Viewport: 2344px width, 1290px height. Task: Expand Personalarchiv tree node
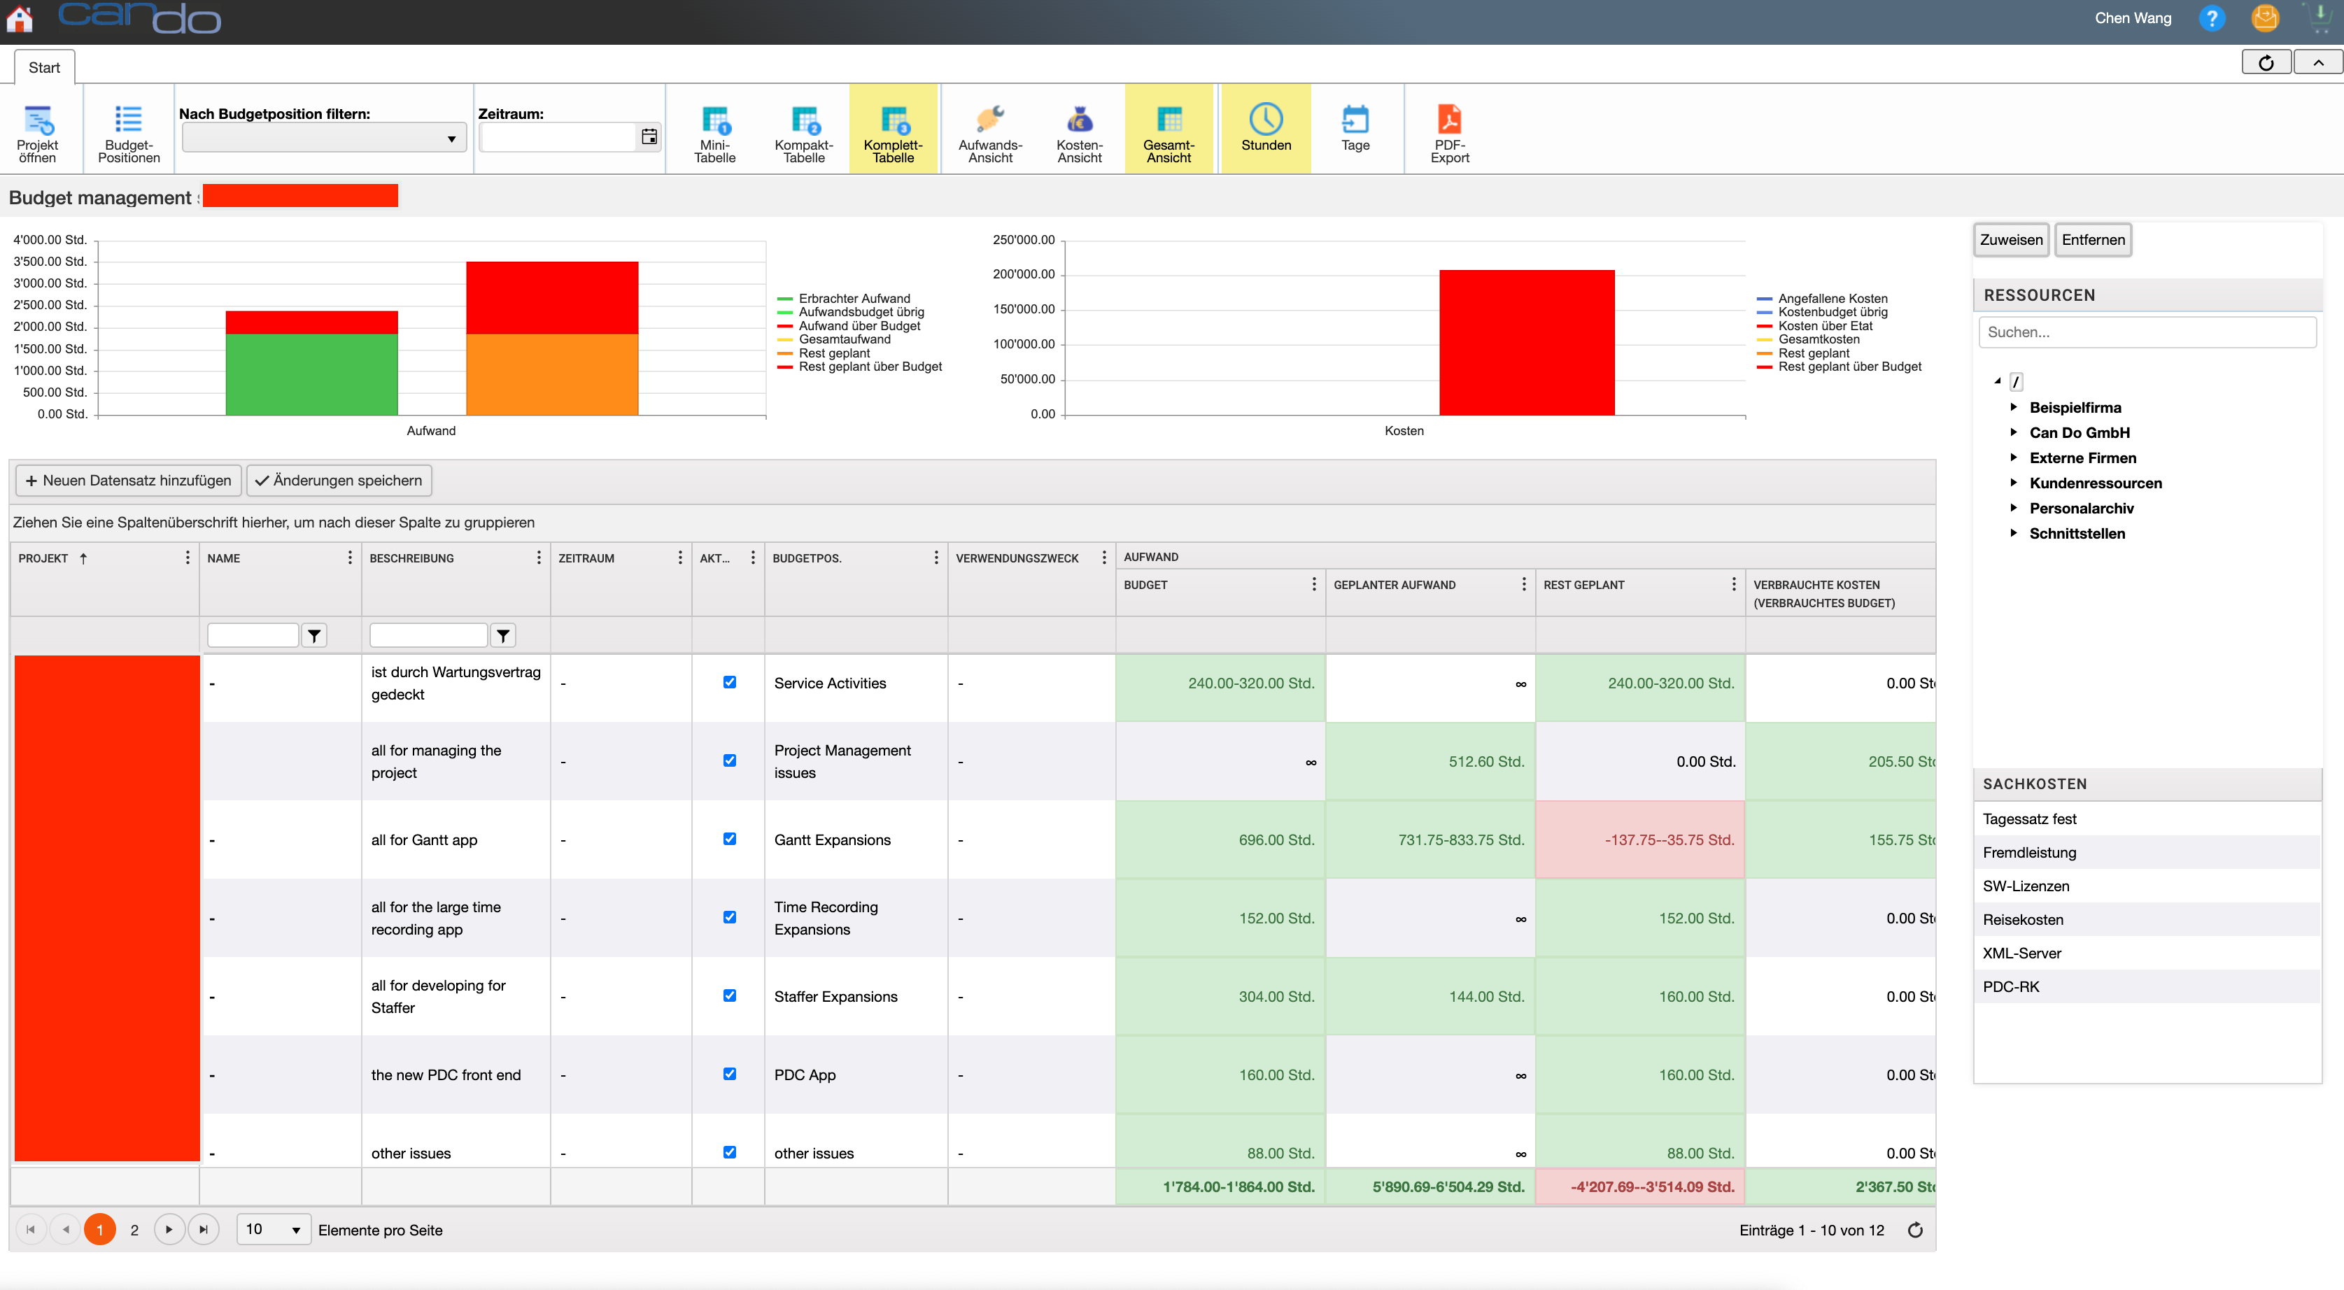pos(2014,508)
